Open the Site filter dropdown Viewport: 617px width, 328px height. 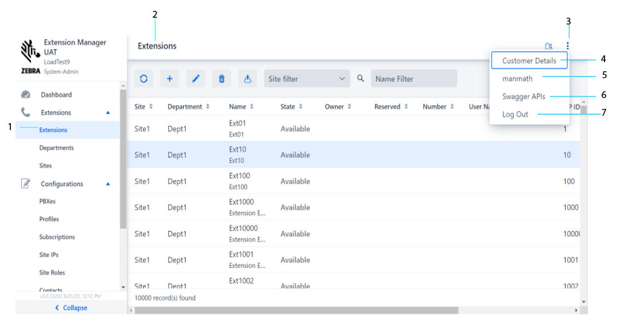(x=307, y=79)
